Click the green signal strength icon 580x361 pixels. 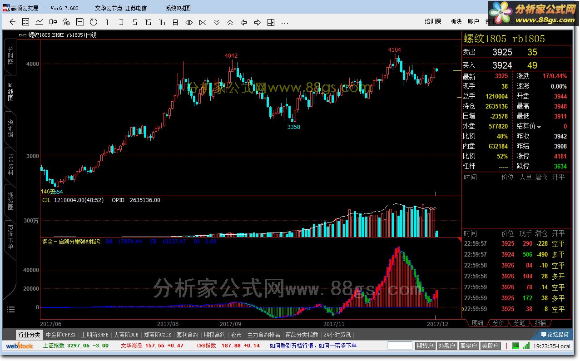pyautogui.click(x=525, y=346)
